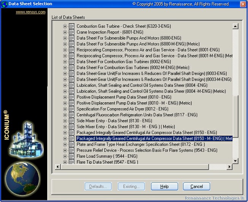Expand Side Mixer Entry 8130 - ENG node
The width and height of the screenshot is (248, 202).
(65, 121)
